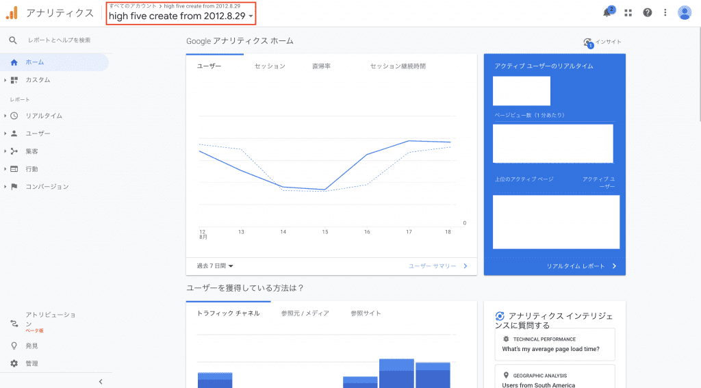
Task: Click the 集客 acquisition icon
Action: pos(14,151)
